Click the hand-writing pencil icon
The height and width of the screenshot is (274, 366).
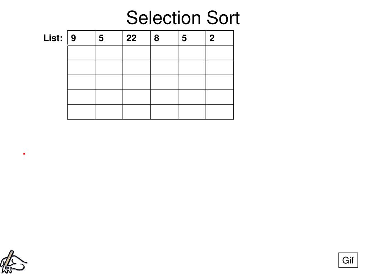click(14, 262)
